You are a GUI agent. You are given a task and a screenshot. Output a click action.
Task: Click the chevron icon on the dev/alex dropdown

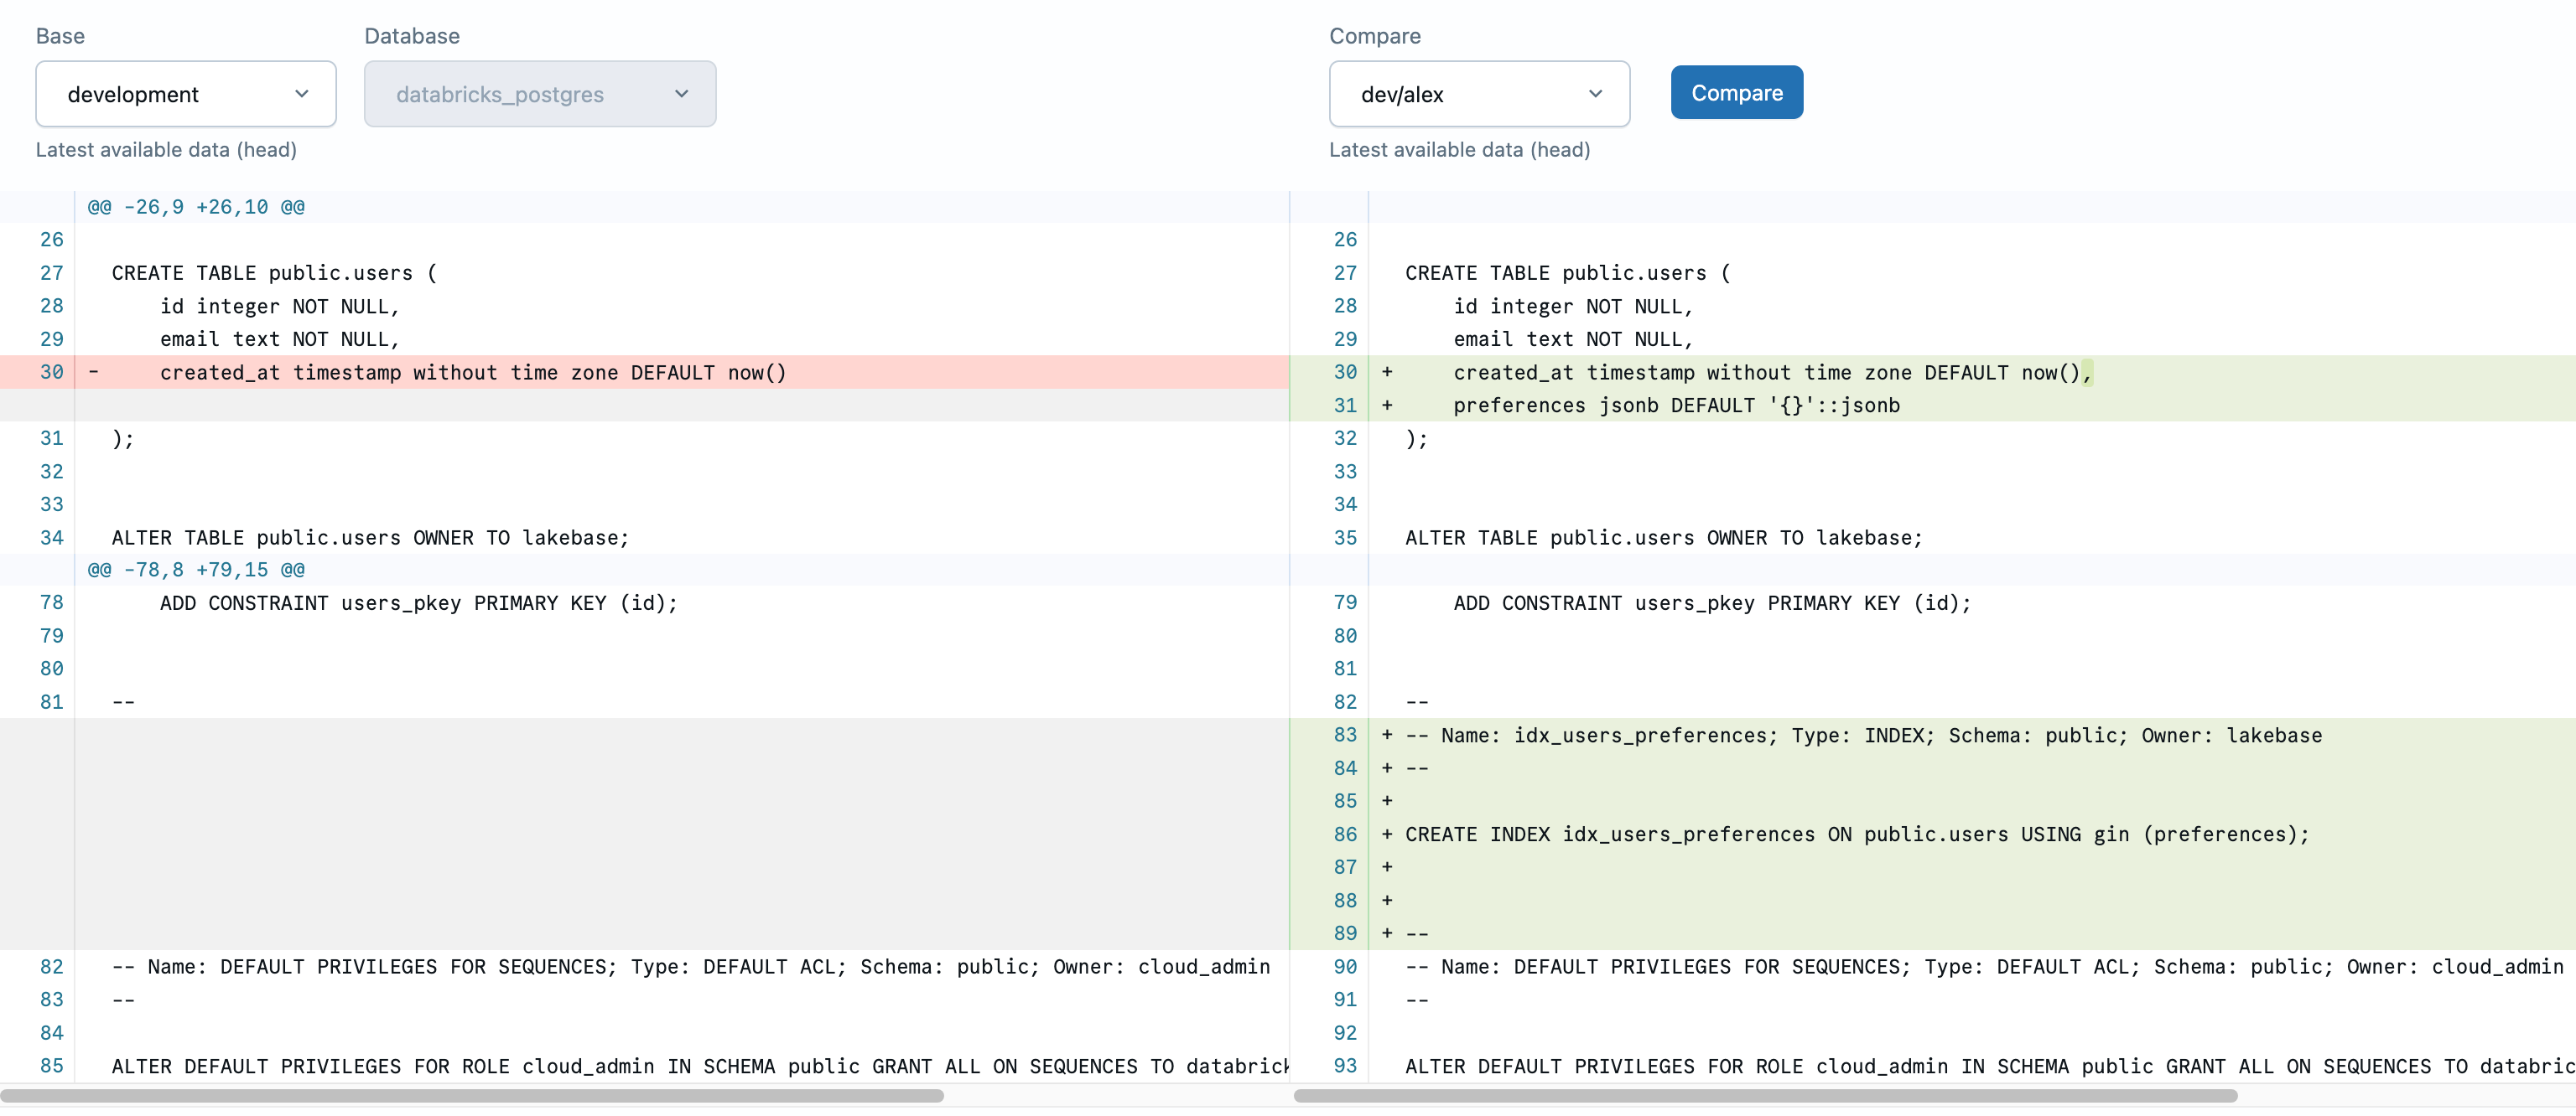coord(1596,94)
